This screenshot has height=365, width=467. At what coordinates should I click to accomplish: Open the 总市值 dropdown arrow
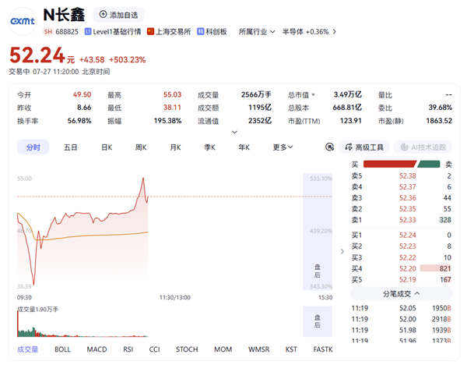(313, 95)
